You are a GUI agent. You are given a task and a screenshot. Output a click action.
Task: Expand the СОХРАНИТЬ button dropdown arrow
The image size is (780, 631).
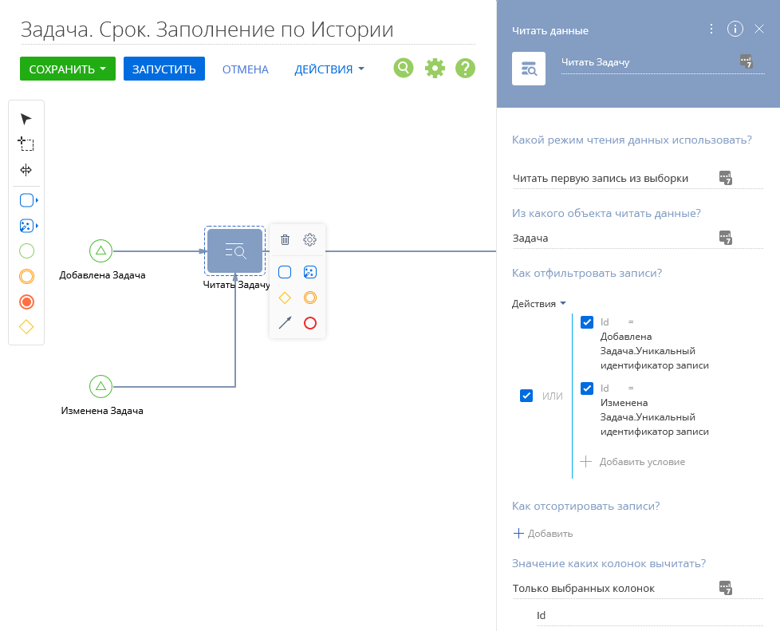(x=103, y=69)
